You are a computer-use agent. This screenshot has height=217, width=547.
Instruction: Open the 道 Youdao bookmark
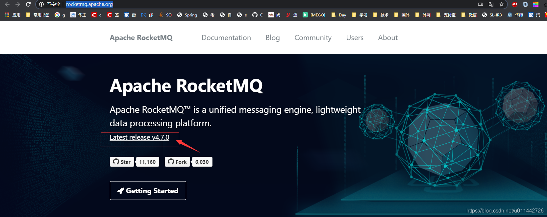[292, 15]
